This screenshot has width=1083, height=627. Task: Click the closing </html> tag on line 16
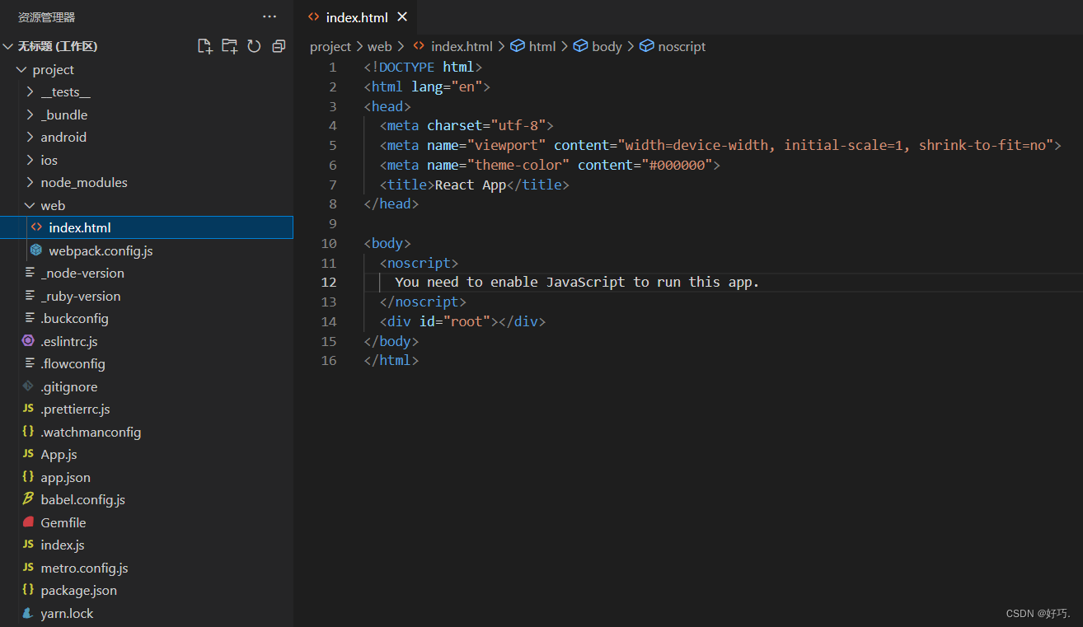pos(391,360)
